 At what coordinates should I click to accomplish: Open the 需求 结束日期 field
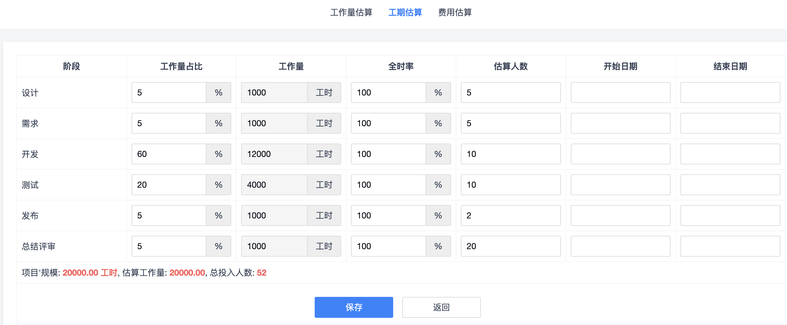[x=730, y=123]
